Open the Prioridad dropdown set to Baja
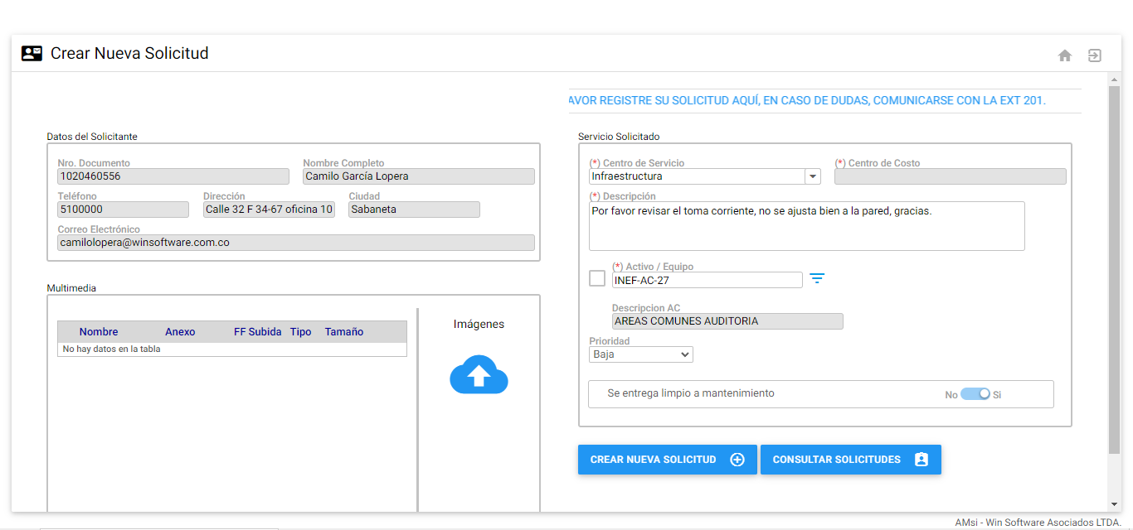Screen dimensions: 1133x530 (x=641, y=354)
